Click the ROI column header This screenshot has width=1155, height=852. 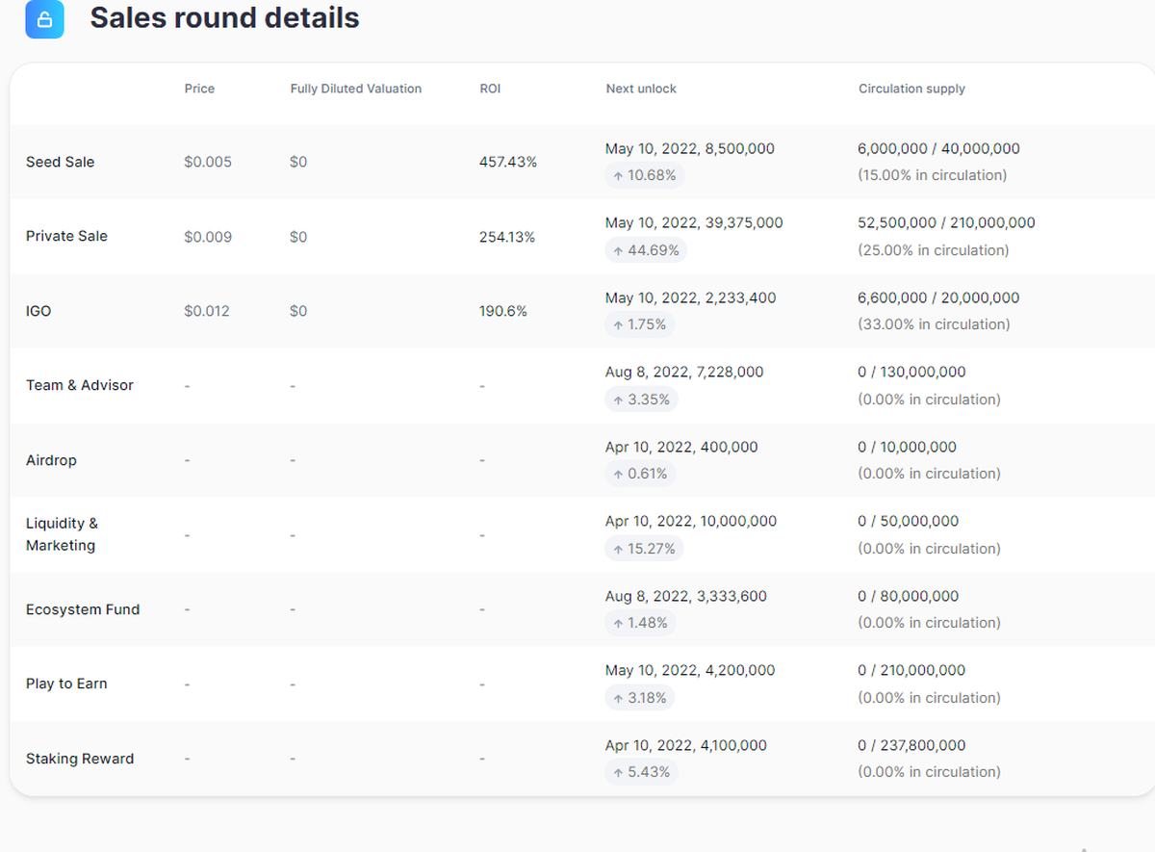pos(490,89)
